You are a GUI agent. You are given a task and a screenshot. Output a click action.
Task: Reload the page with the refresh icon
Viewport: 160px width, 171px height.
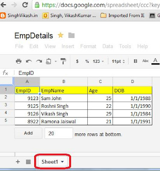click(25, 5)
